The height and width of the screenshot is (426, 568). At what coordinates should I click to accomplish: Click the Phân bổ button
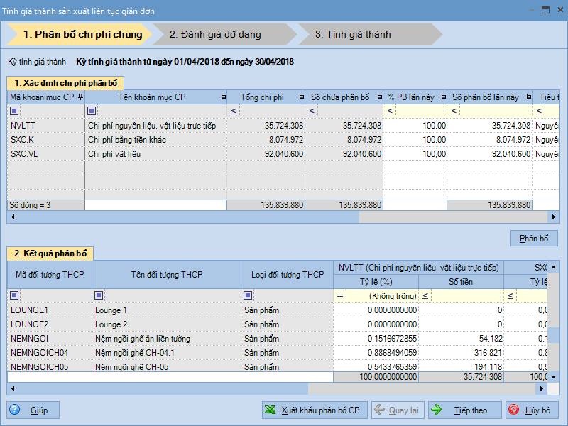pos(534,239)
